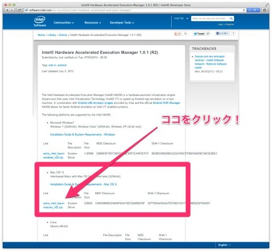Open the 'intel vt' tag link
The width and height of the screenshot is (272, 251).
coord(52,65)
